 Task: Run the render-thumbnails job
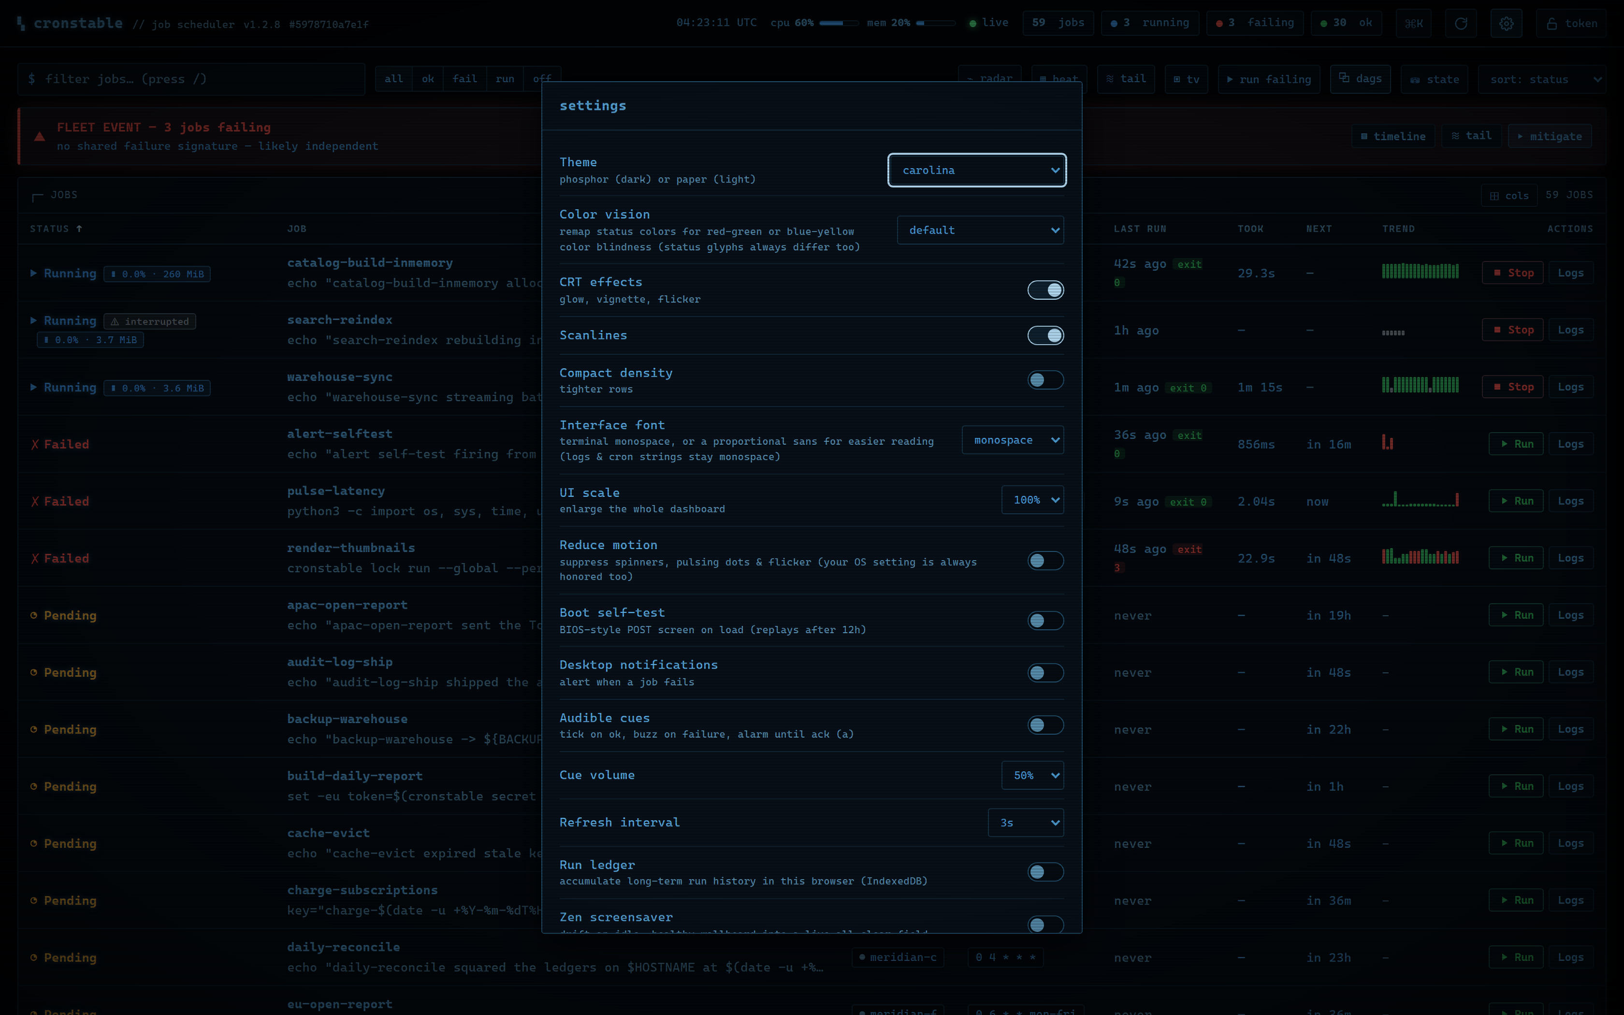(1516, 558)
